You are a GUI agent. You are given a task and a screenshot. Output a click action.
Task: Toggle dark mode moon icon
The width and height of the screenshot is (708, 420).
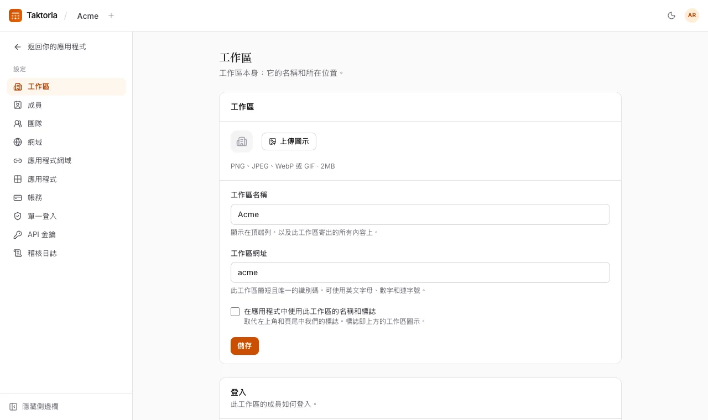pos(671,15)
